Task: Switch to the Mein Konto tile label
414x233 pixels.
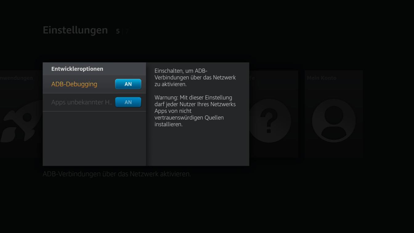Action: (322, 78)
